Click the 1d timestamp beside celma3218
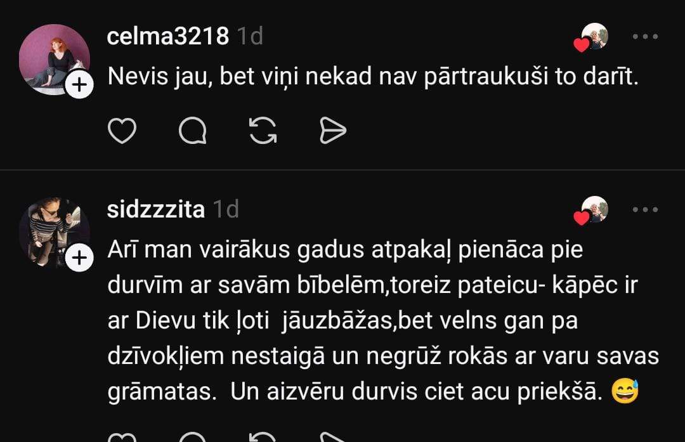This screenshot has width=685, height=442. coord(250,37)
